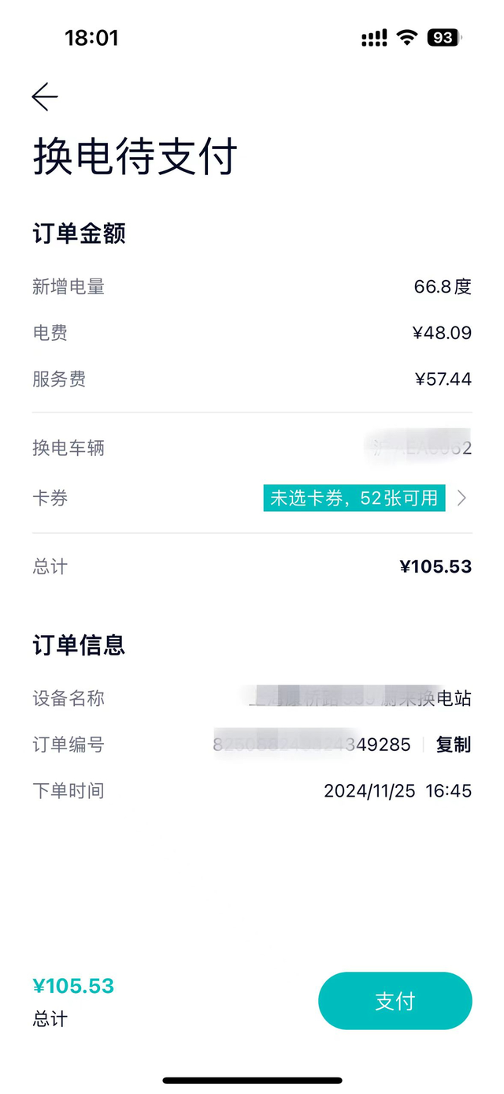This screenshot has width=504, height=1094.
Task: Tap the 订单信息 section header
Action: [x=79, y=645]
